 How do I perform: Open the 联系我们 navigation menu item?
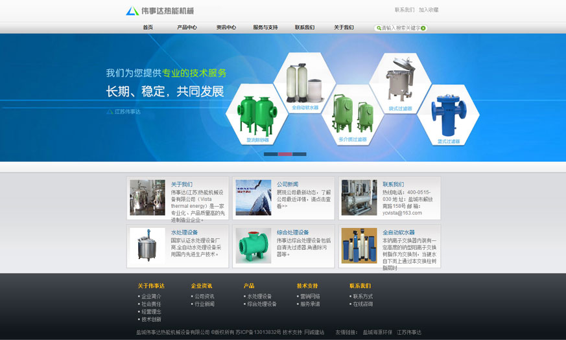click(305, 27)
